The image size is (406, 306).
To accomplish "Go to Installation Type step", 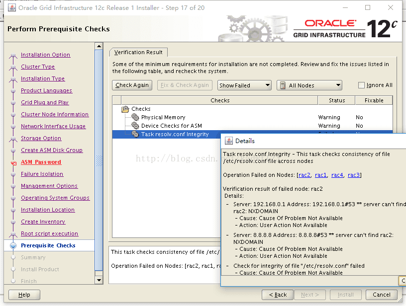I will coord(43,78).
